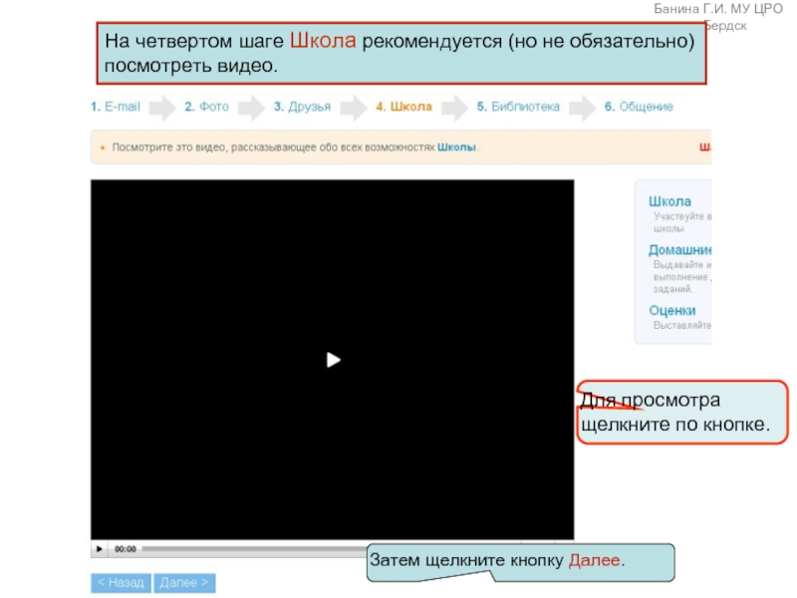
Task: Go to step 6. Общение
Action: tap(639, 107)
